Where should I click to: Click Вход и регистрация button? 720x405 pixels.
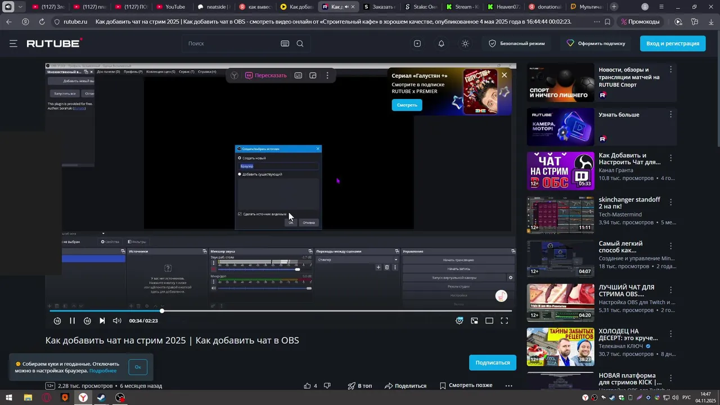[x=673, y=43]
